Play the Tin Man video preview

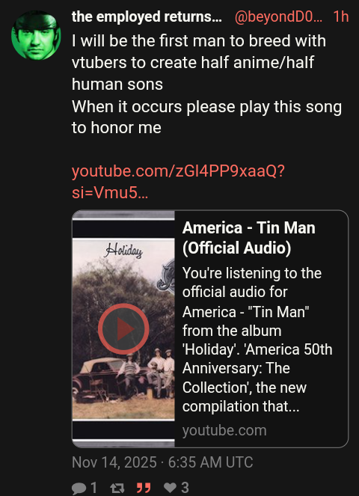click(123, 329)
